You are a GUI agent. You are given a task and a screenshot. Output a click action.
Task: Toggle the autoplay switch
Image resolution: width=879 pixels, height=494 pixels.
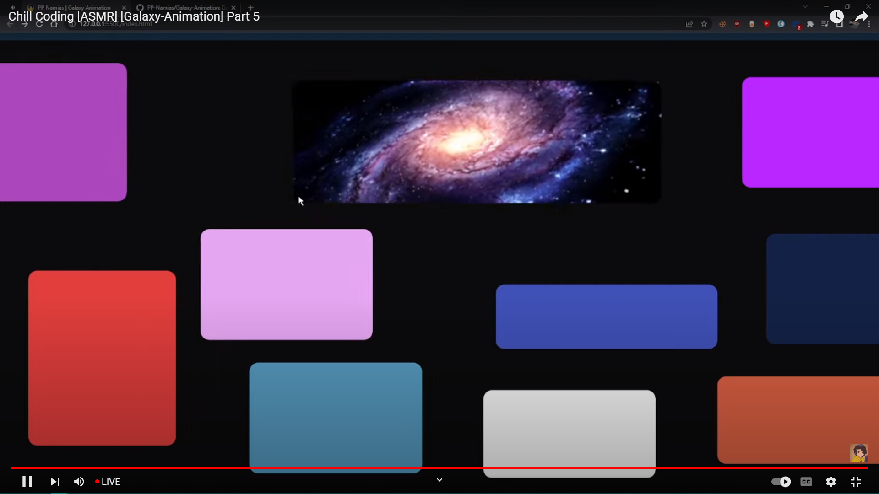pos(781,482)
